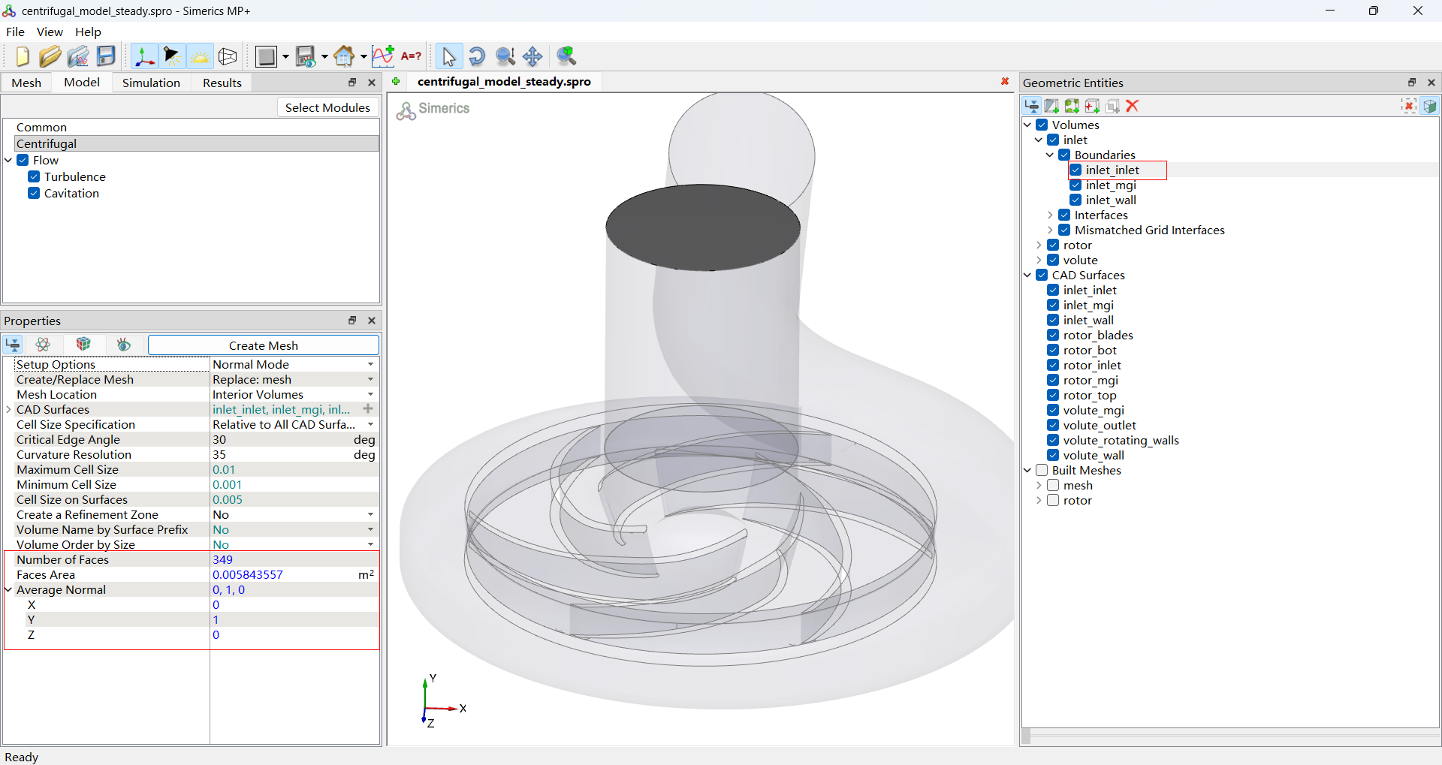Open the Create a Refinement Zone dropdown
This screenshot has height=765, width=1442.
pyautogui.click(x=370, y=515)
